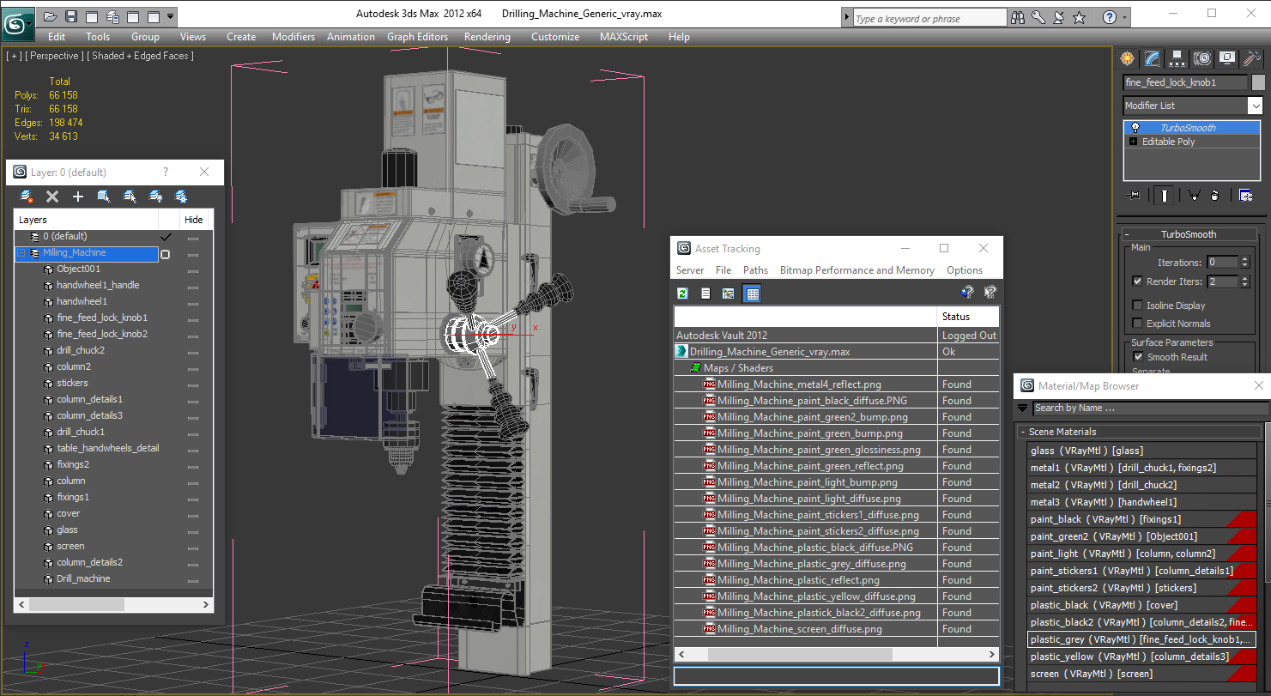This screenshot has width=1271, height=696.
Task: Click Hide/Unhide All Layers icon
Action: 155,197
